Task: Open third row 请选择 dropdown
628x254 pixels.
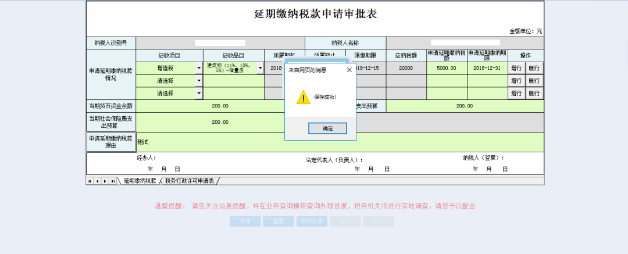Action: click(x=199, y=94)
